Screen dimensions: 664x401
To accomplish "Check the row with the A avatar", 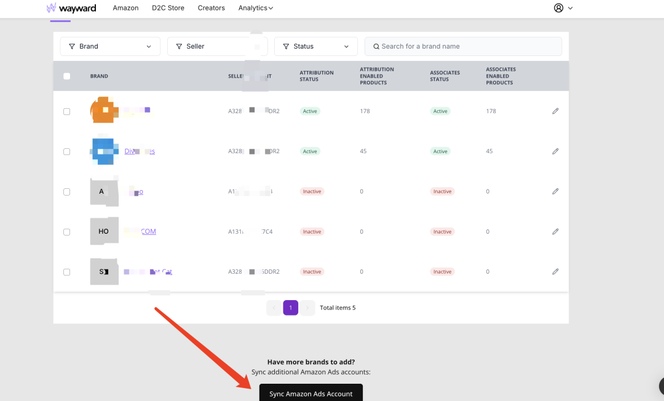I will (67, 192).
